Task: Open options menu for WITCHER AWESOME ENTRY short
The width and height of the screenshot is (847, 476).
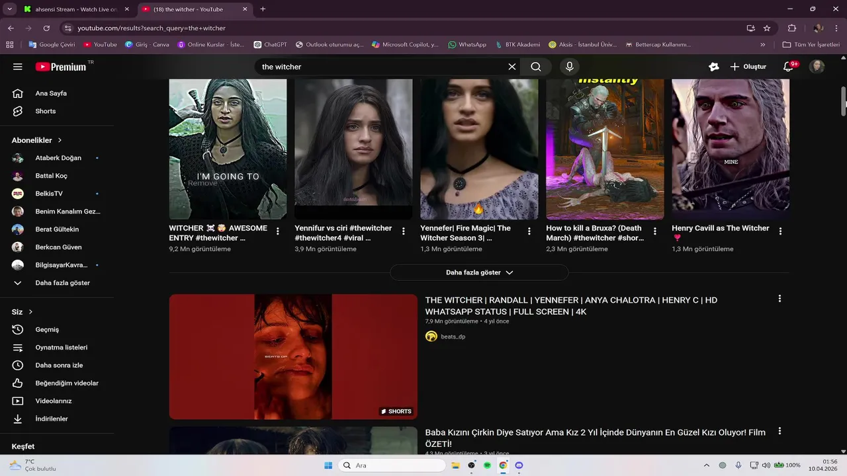Action: (278, 231)
